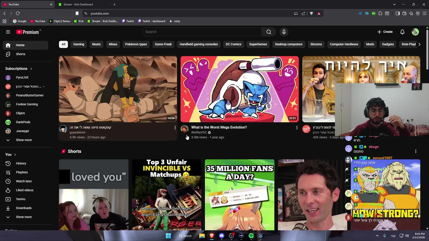
Task: Open the Windows Start menu
Action: [x=168, y=236]
